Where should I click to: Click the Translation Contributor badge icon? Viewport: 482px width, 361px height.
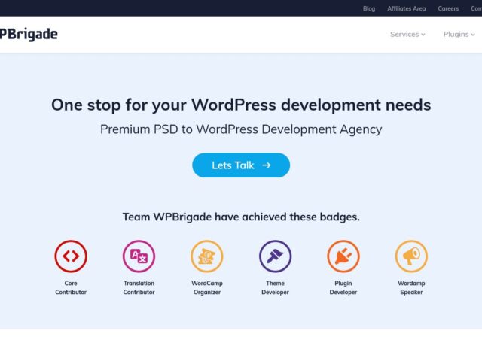pos(139,256)
